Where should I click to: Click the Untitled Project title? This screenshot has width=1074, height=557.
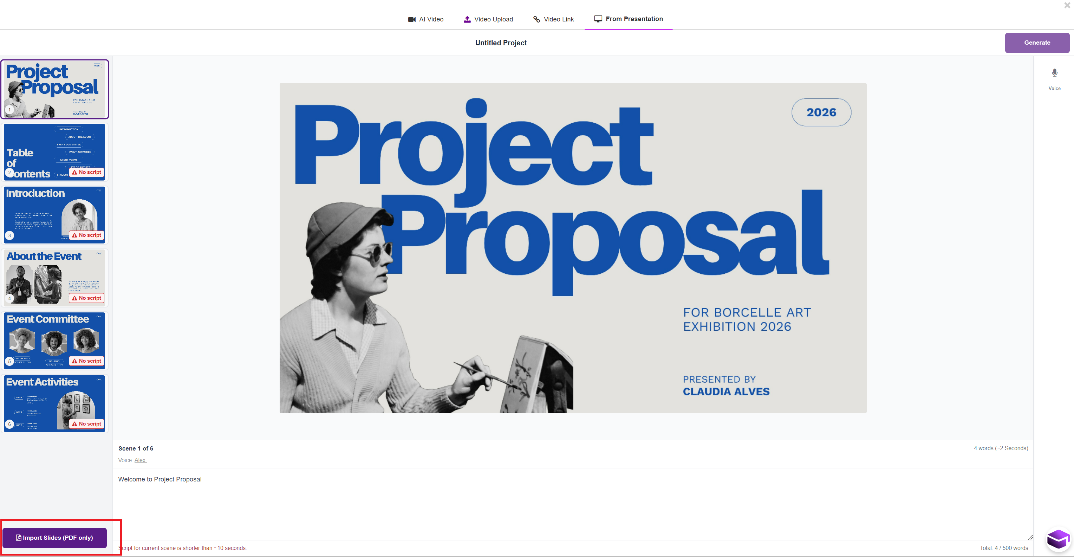(501, 43)
